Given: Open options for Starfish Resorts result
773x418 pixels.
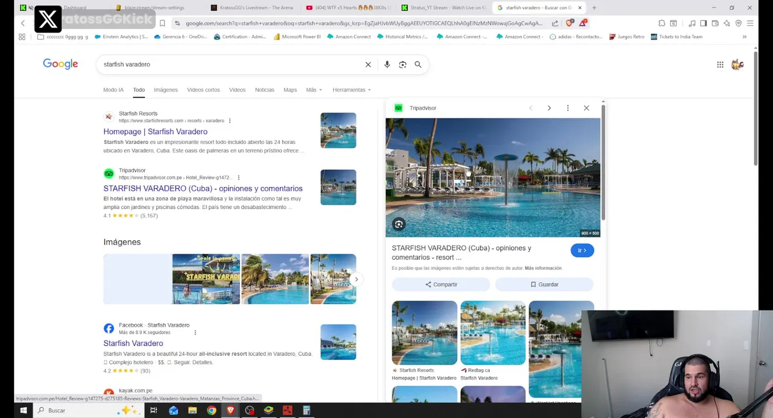Looking at the screenshot, I should pos(230,121).
